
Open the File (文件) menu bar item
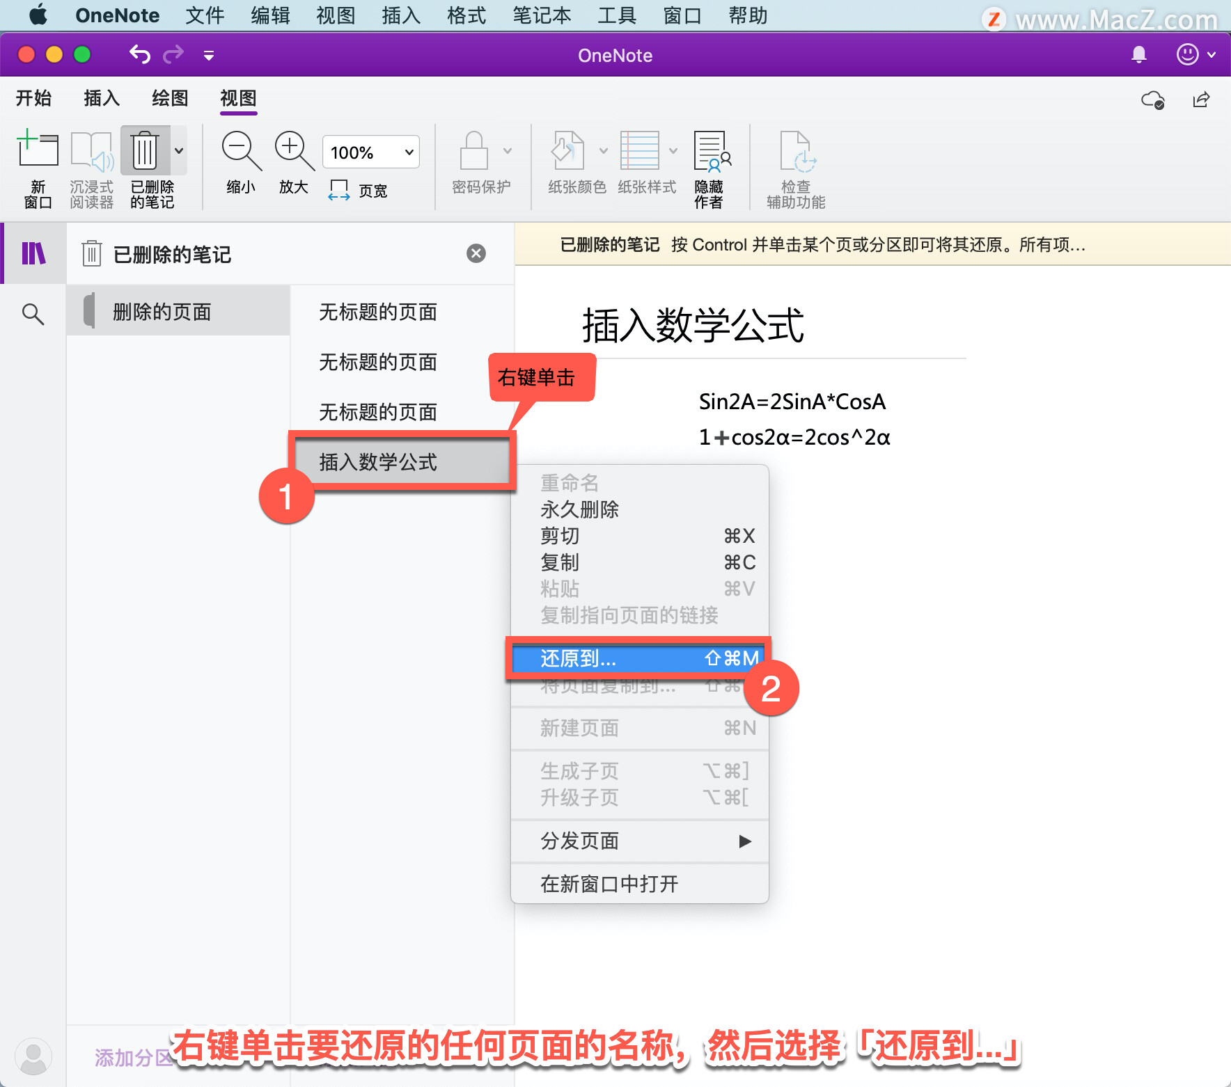pyautogui.click(x=205, y=15)
